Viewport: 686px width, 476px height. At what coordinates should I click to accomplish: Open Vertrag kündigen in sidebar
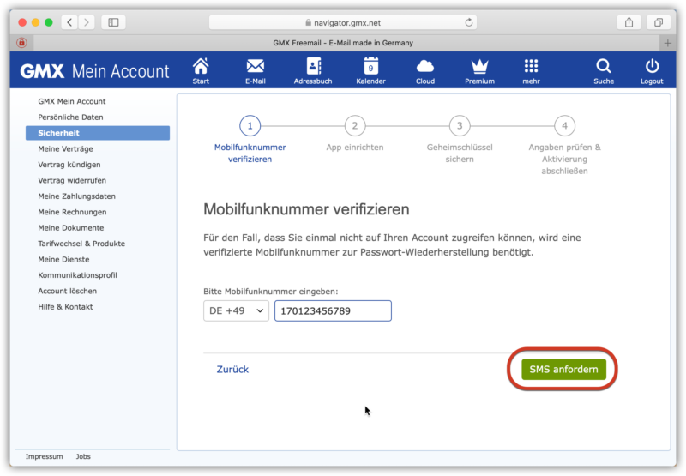(69, 165)
